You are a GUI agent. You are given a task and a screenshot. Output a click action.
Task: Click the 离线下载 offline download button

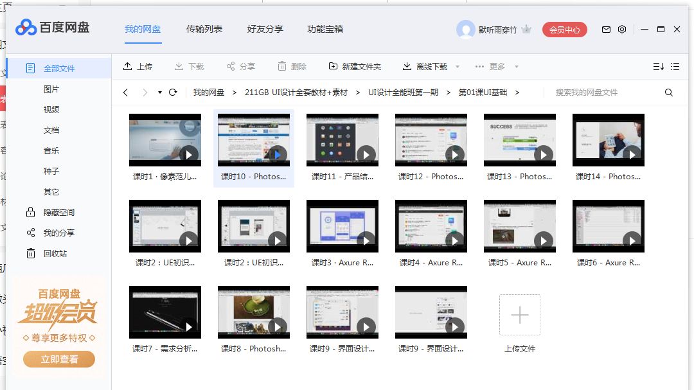pos(425,66)
